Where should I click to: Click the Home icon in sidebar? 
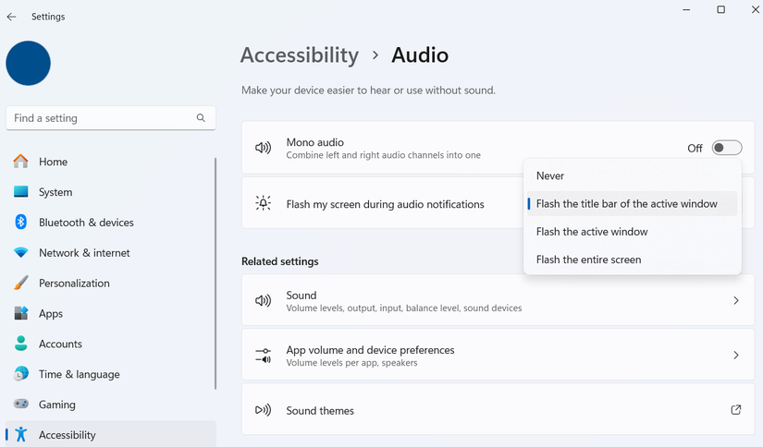pyautogui.click(x=20, y=162)
